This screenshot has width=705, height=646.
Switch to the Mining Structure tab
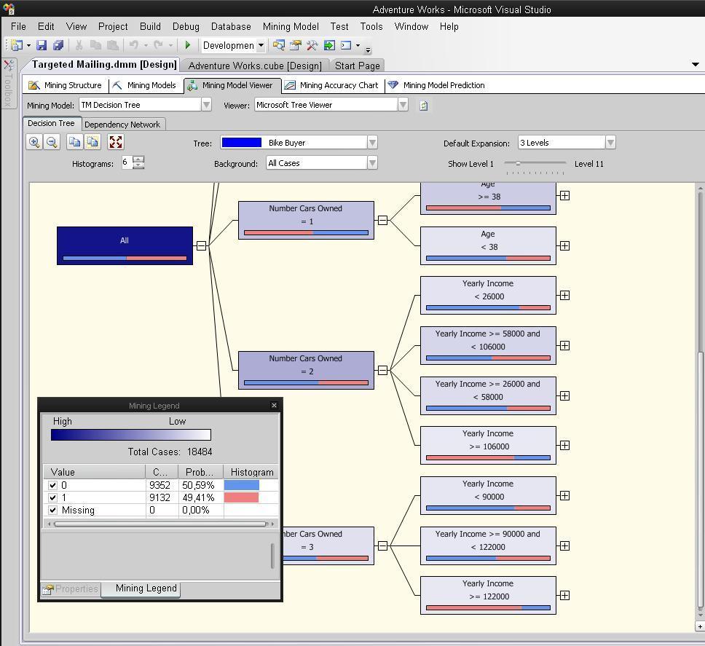coord(66,85)
